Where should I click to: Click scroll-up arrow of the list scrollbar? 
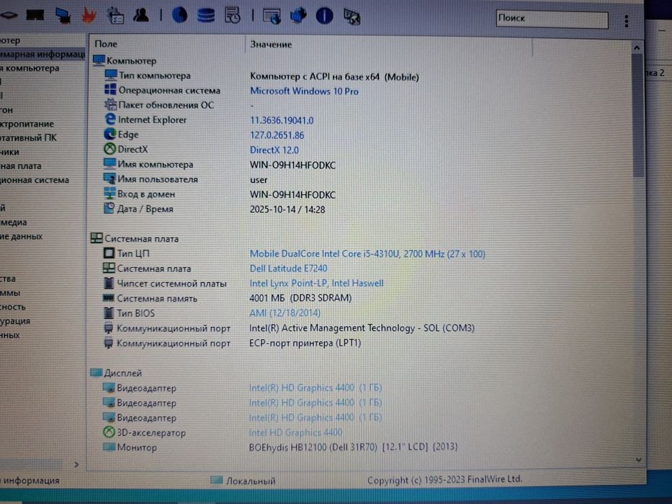point(637,48)
